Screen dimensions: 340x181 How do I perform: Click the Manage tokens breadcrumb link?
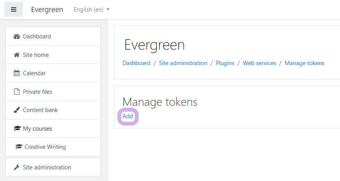click(x=304, y=63)
